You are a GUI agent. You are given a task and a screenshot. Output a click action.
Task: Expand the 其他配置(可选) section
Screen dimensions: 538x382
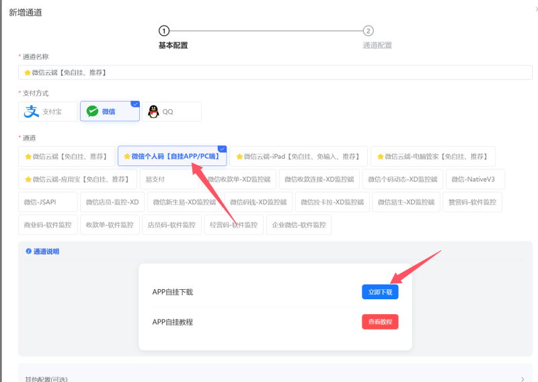(x=275, y=374)
